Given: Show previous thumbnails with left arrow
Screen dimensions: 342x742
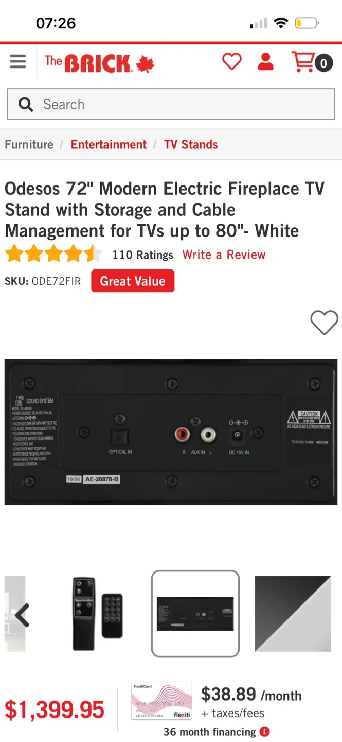Looking at the screenshot, I should [22, 614].
